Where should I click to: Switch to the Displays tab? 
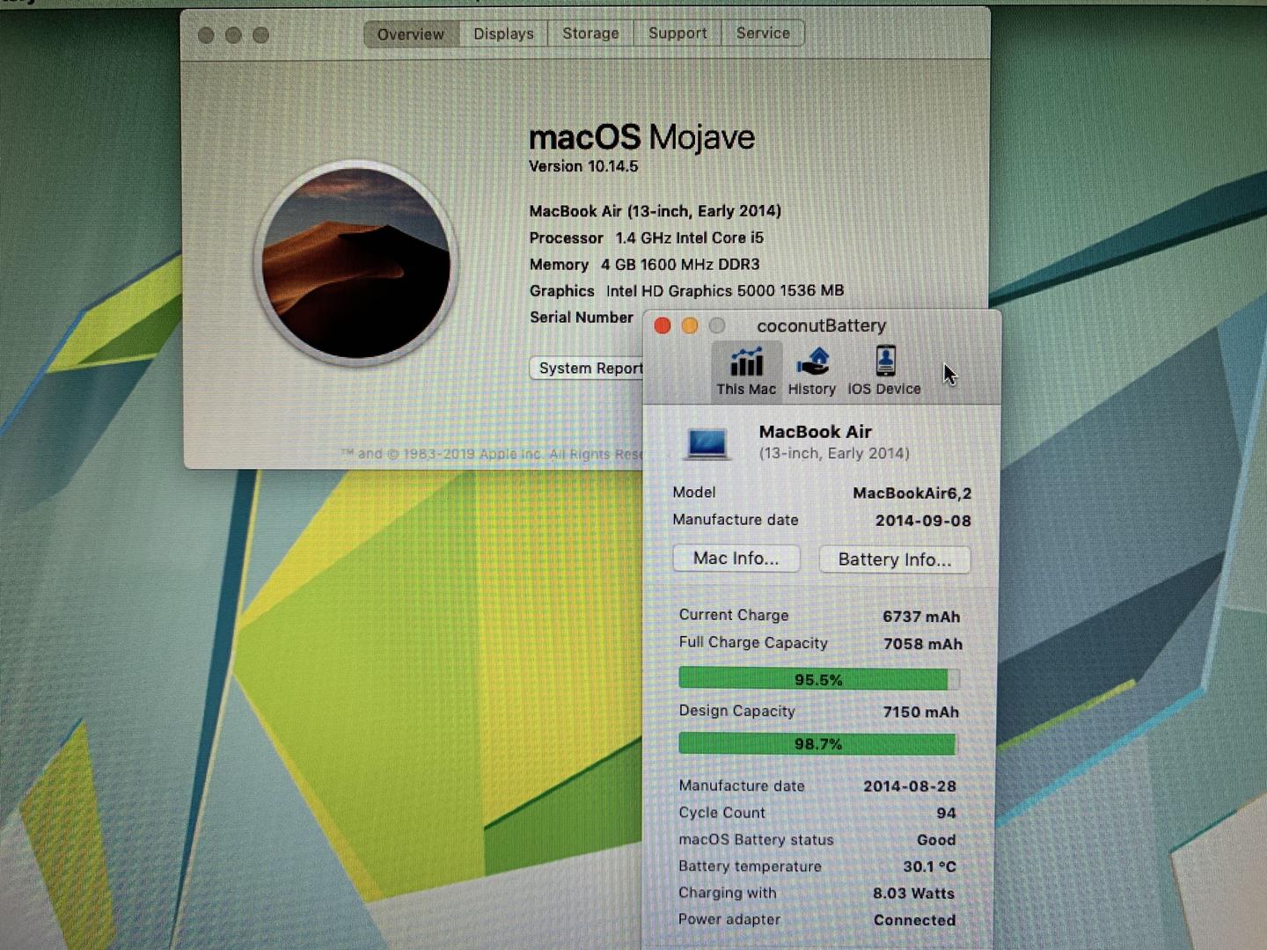click(x=503, y=33)
